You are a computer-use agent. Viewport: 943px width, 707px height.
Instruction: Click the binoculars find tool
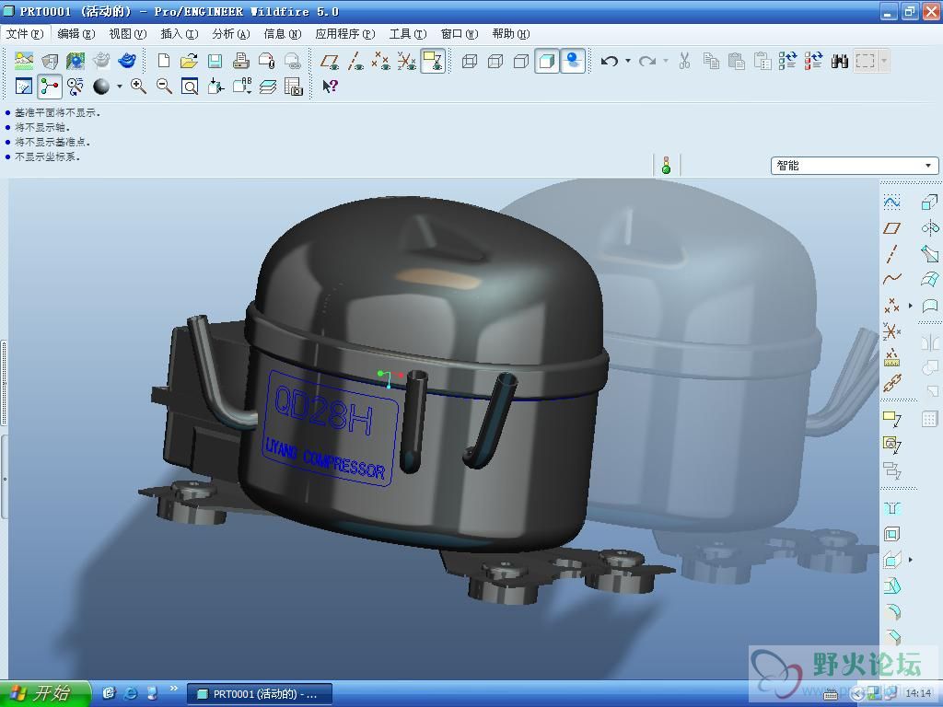point(840,61)
